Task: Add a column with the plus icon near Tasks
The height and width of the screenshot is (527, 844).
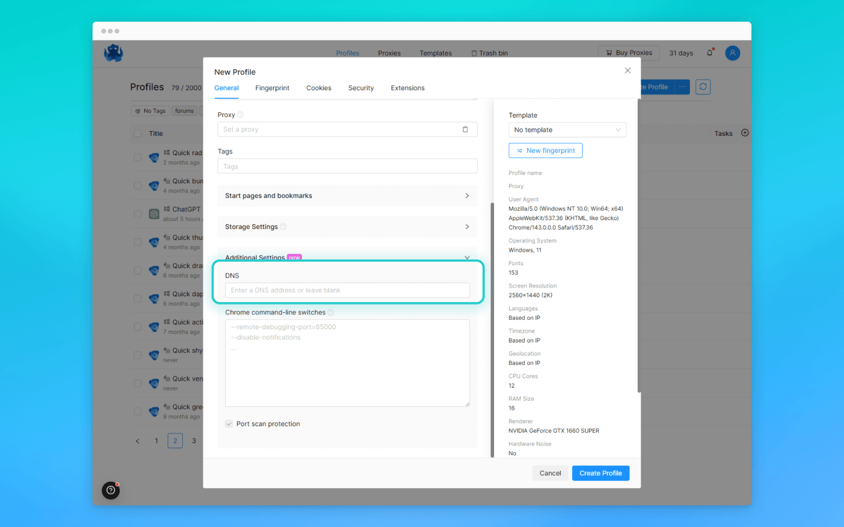Action: [745, 133]
